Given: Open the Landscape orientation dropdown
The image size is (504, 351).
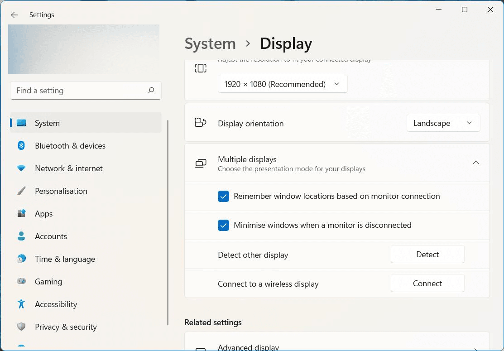Looking at the screenshot, I should 443,123.
